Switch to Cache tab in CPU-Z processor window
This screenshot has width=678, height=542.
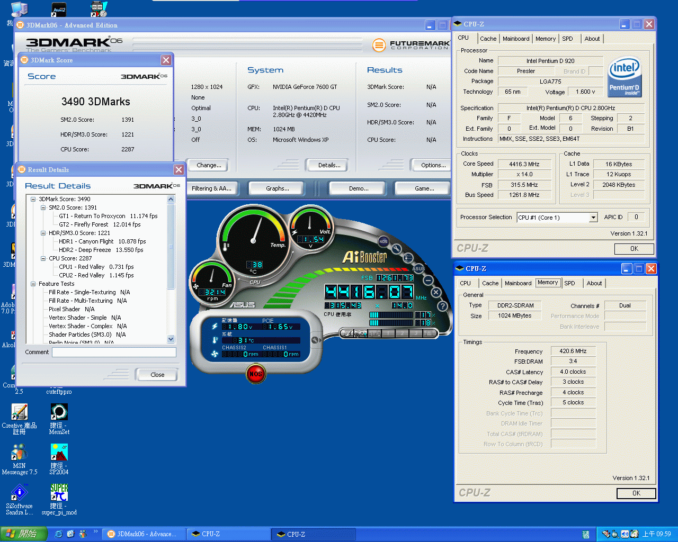[488, 39]
